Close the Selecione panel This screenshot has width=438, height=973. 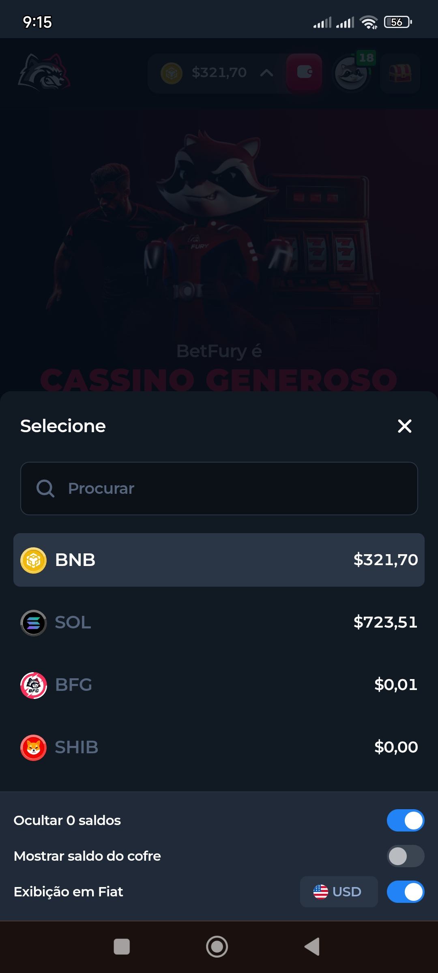pyautogui.click(x=404, y=426)
